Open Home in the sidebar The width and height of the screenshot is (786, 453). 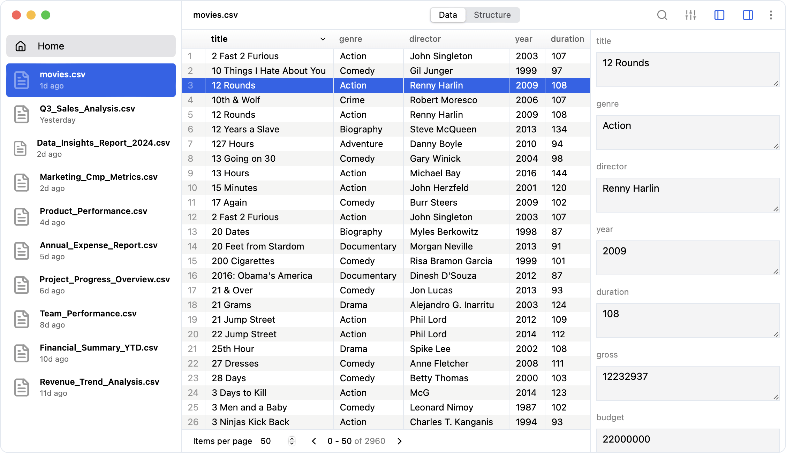click(91, 46)
